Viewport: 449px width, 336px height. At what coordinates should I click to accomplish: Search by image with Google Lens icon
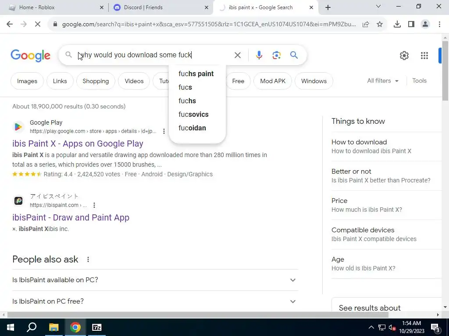tap(277, 55)
